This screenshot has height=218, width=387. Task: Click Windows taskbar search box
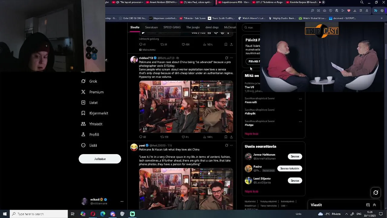[x=39, y=214]
